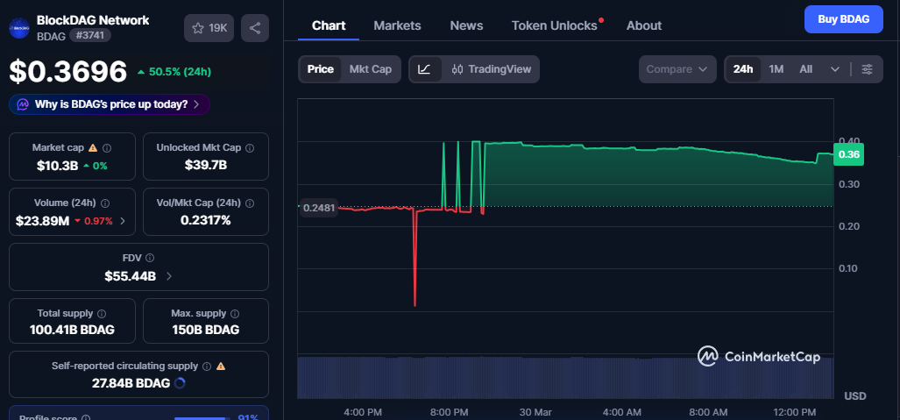Click Vol/Mkt Cap (24h) info icon
Image resolution: width=900 pixels, height=420 pixels.
click(x=250, y=203)
